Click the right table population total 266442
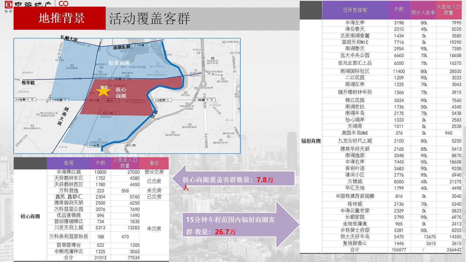 454,250
